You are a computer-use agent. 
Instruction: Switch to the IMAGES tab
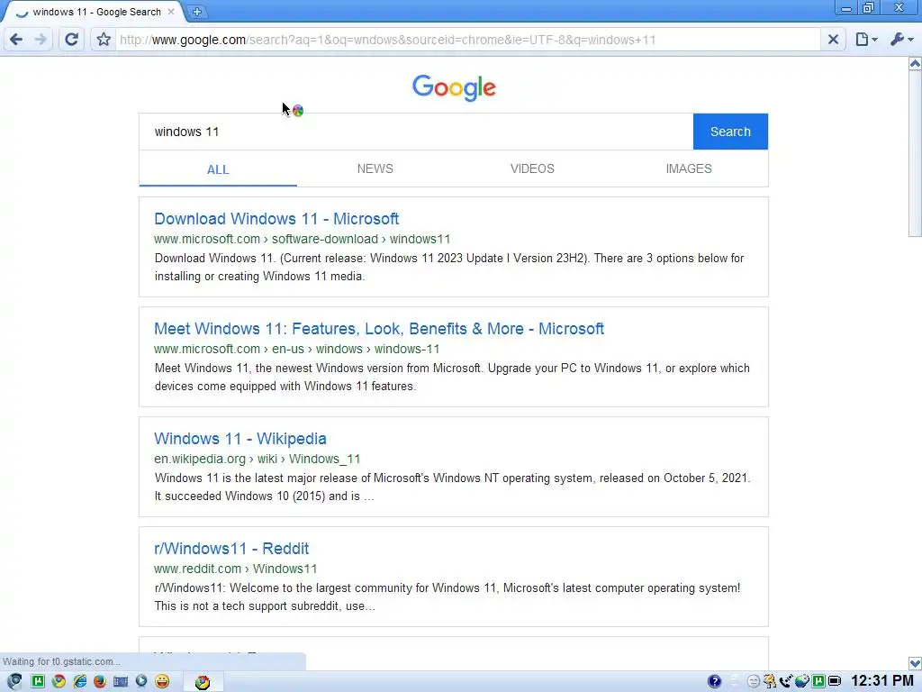click(x=689, y=168)
